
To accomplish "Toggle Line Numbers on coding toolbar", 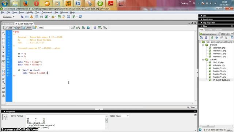I will (3, 62).
